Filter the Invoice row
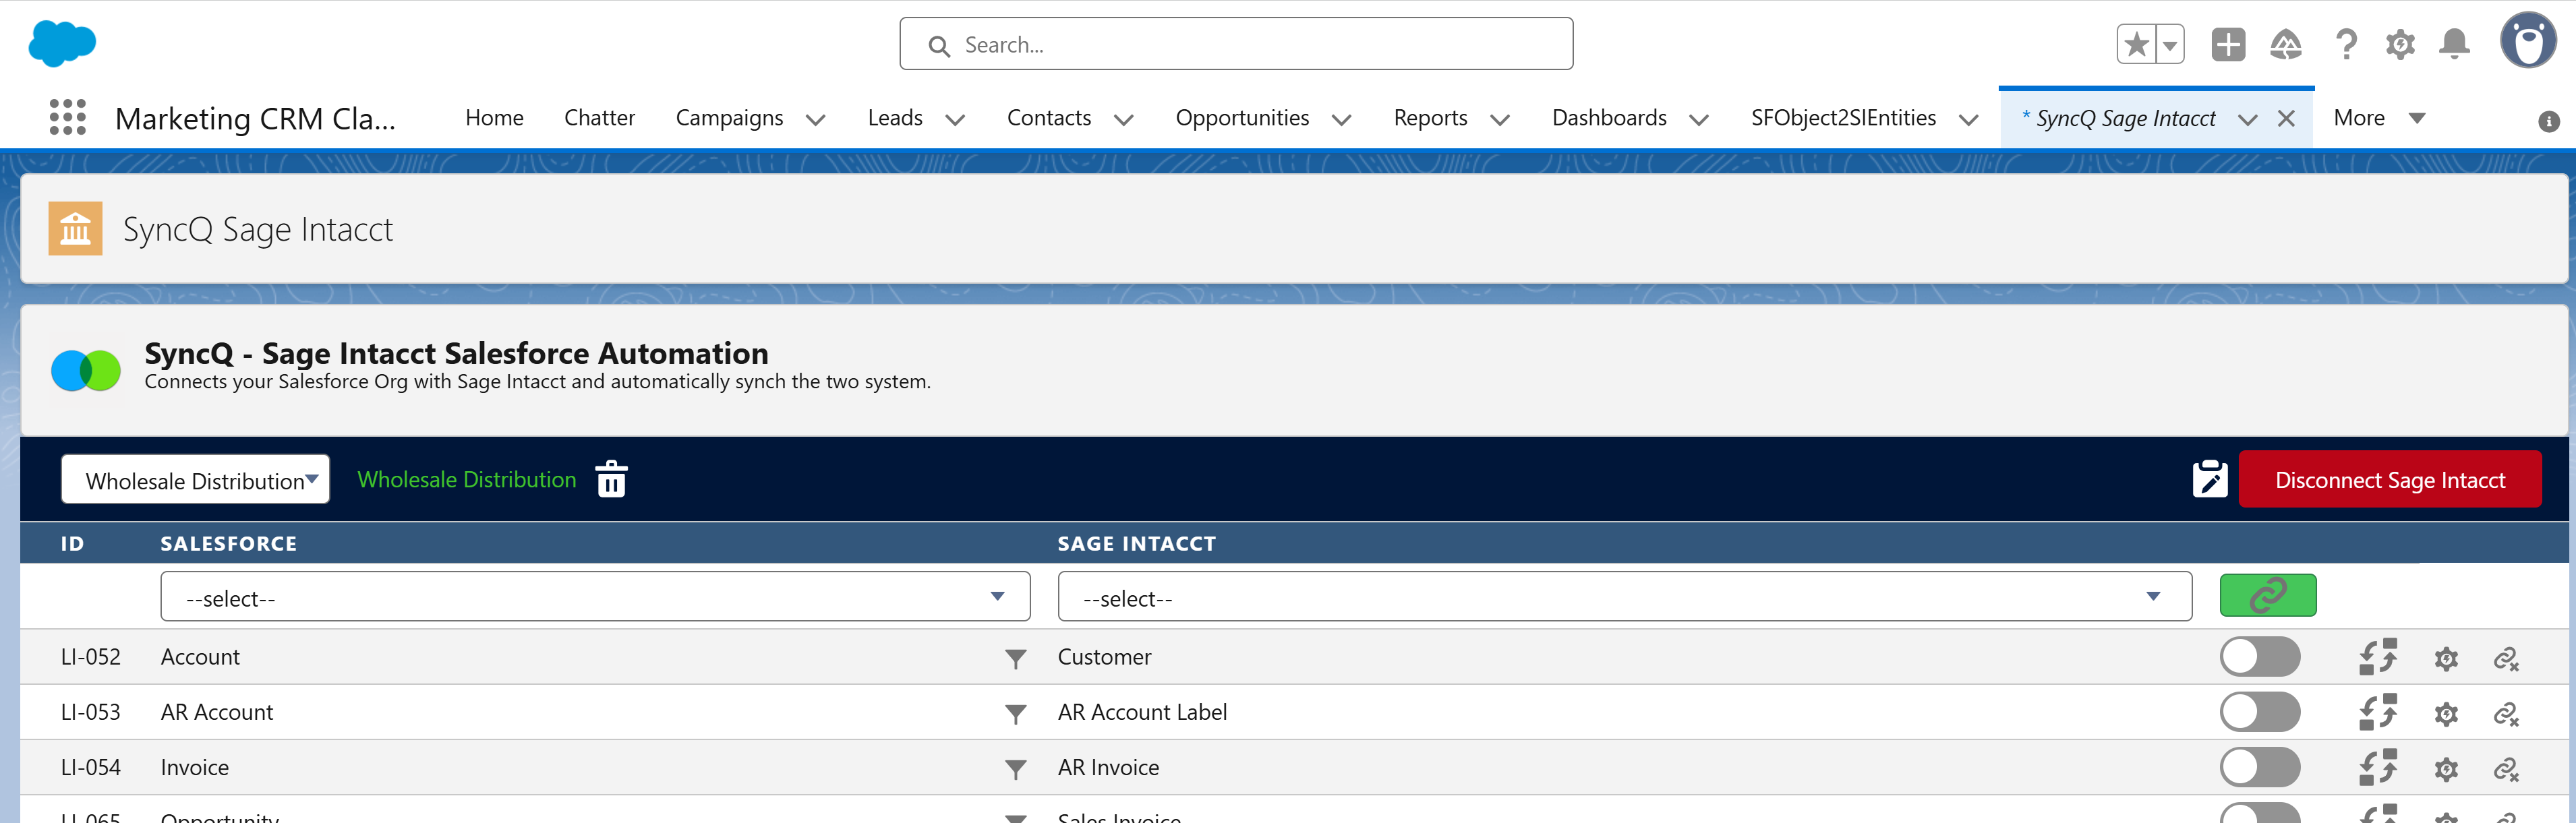Screen dimensions: 2576x823 [1015, 769]
